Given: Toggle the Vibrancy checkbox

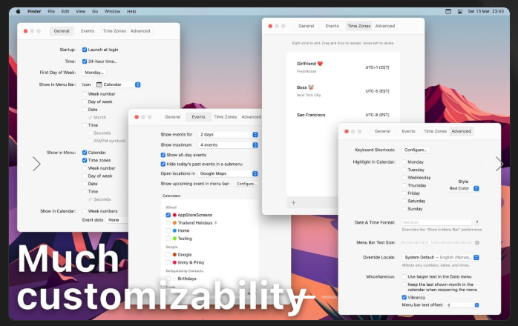Looking at the screenshot, I should (404, 297).
